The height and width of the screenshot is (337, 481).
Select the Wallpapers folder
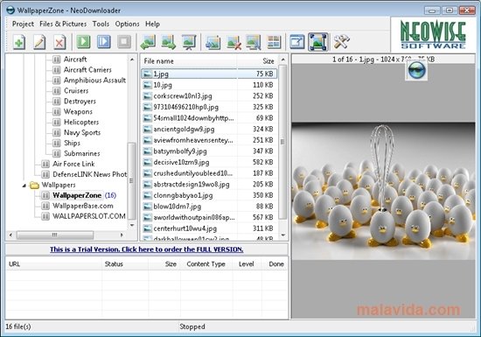tap(59, 185)
